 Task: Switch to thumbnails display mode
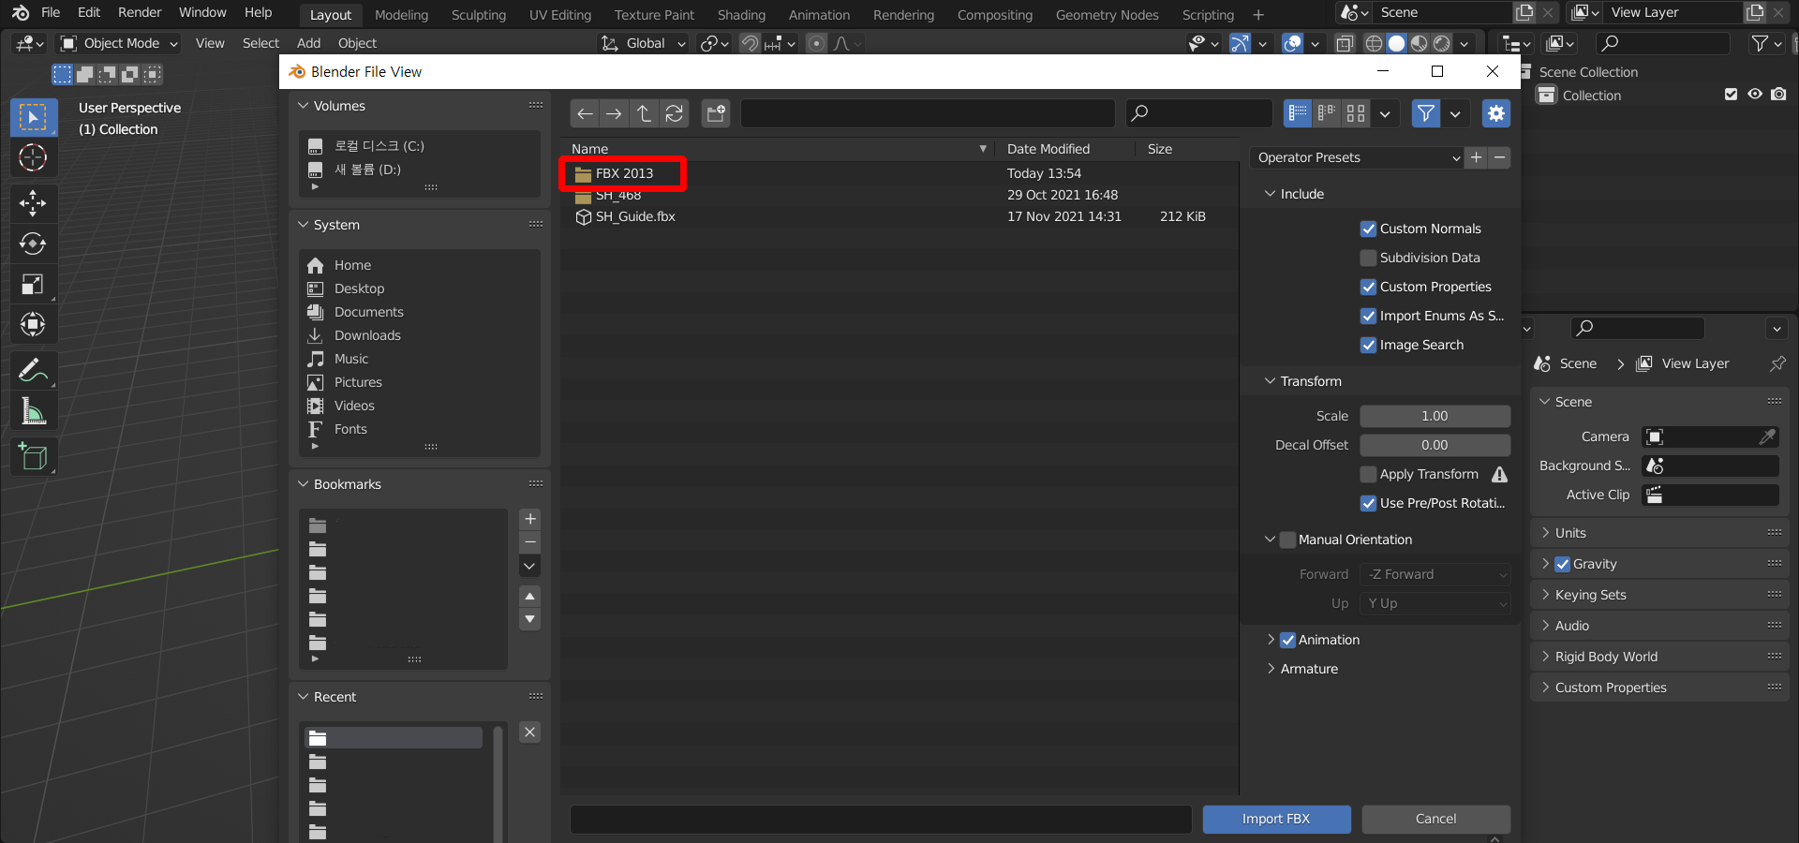click(1356, 113)
